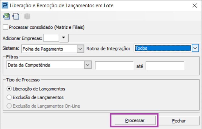Click the Fechar button

179,121
